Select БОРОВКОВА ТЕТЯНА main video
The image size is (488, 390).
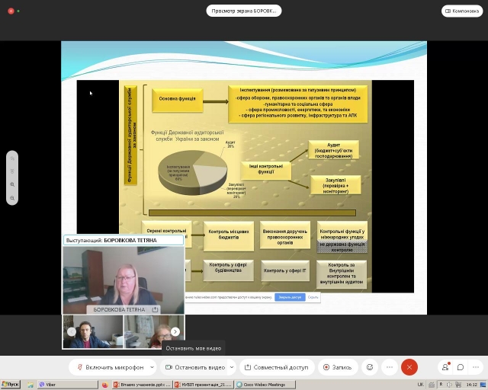pos(124,280)
